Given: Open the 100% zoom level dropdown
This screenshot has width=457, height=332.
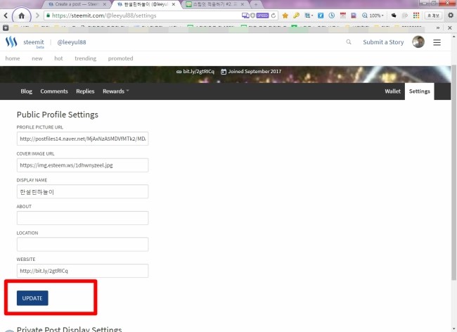Looking at the screenshot, I should (374, 15).
